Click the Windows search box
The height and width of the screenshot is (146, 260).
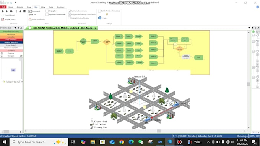point(39,142)
